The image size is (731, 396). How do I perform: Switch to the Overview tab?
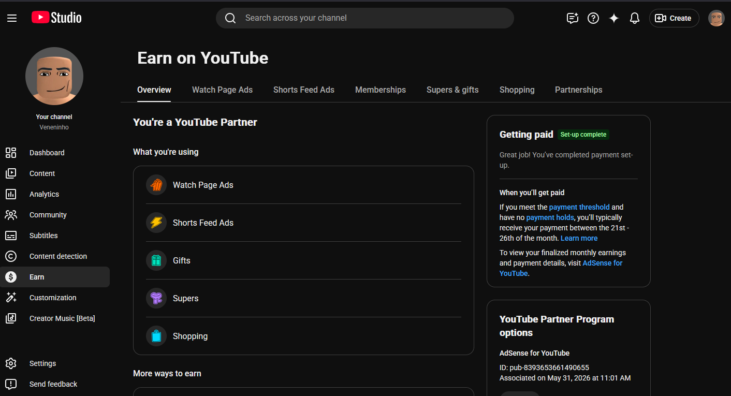[154, 90]
